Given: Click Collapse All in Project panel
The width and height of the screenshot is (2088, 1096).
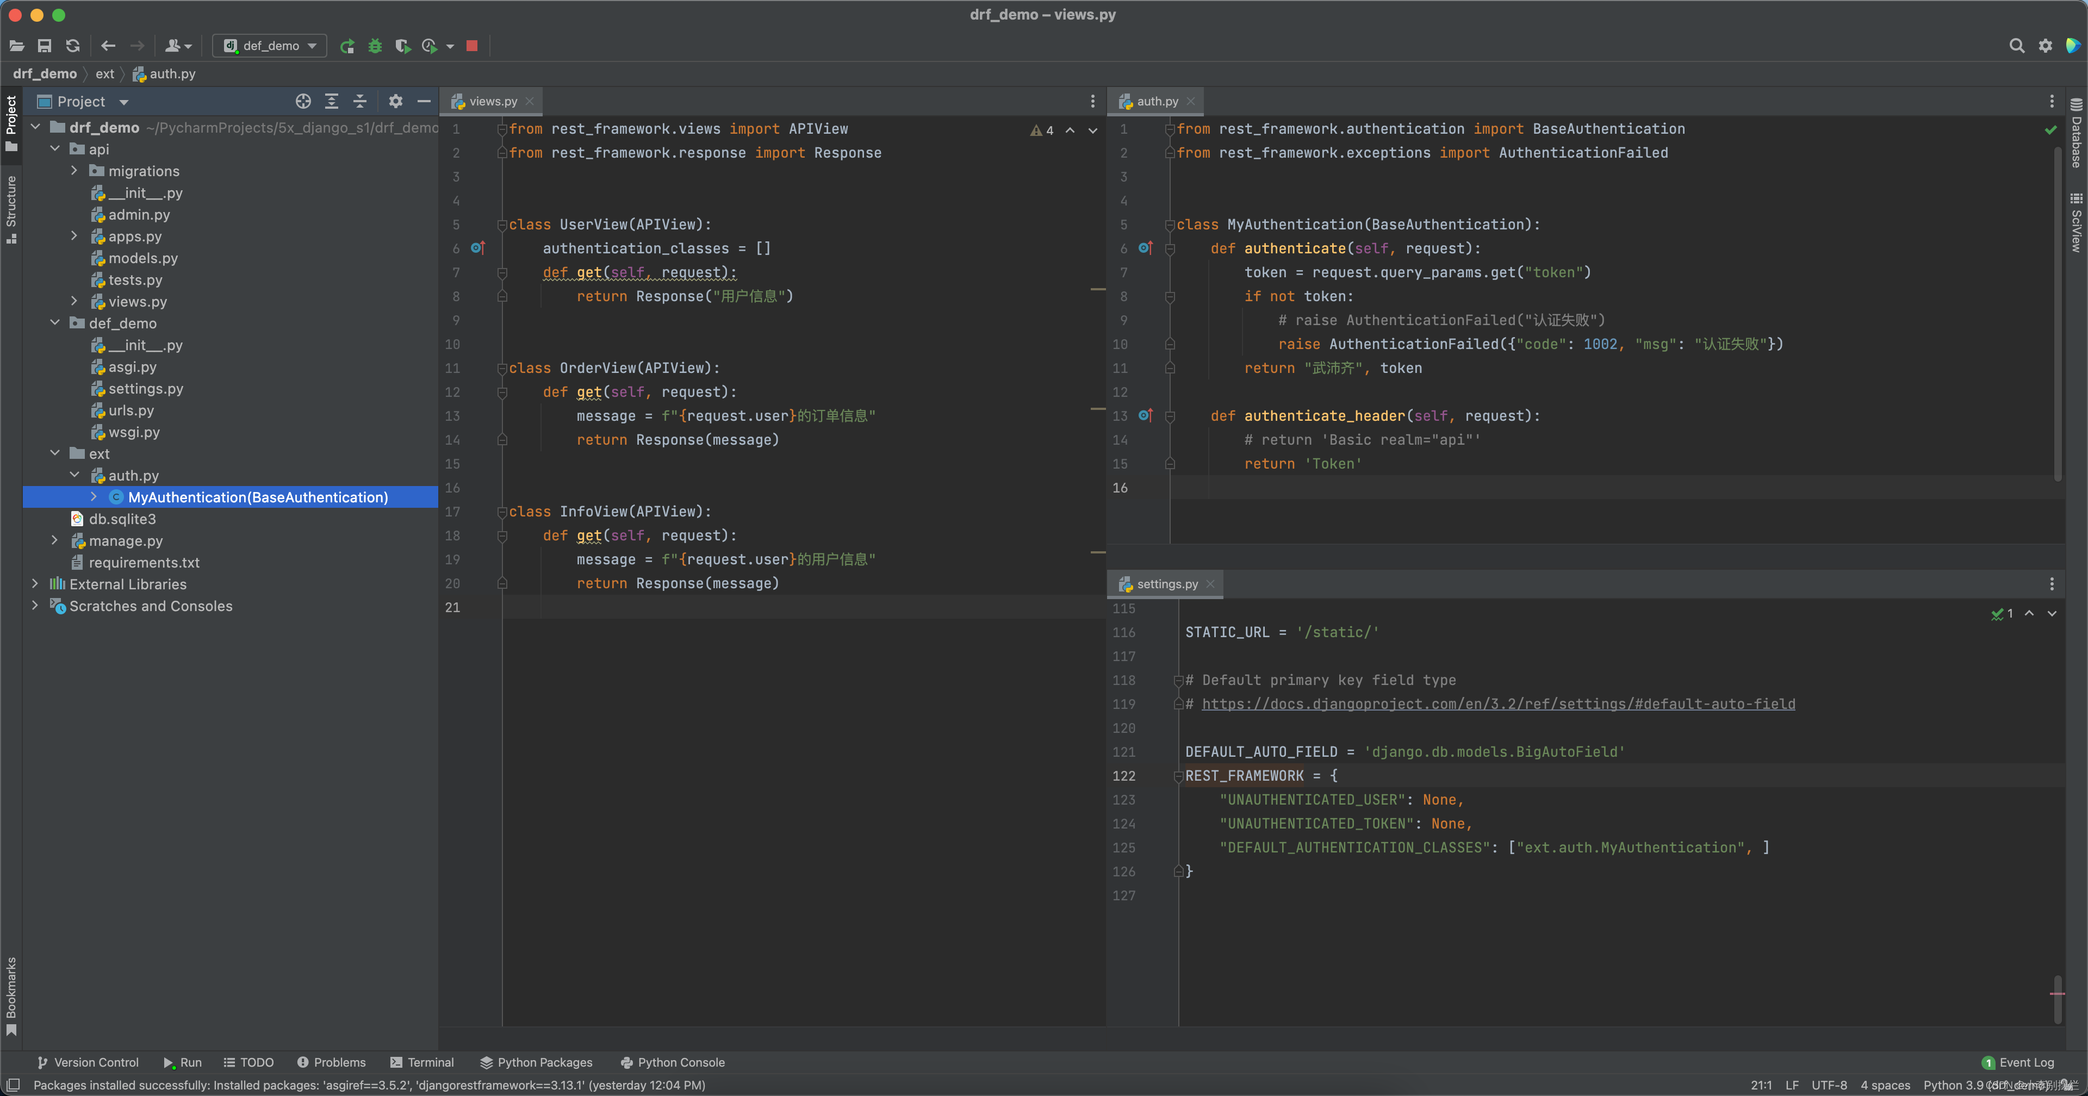Looking at the screenshot, I should [x=360, y=101].
